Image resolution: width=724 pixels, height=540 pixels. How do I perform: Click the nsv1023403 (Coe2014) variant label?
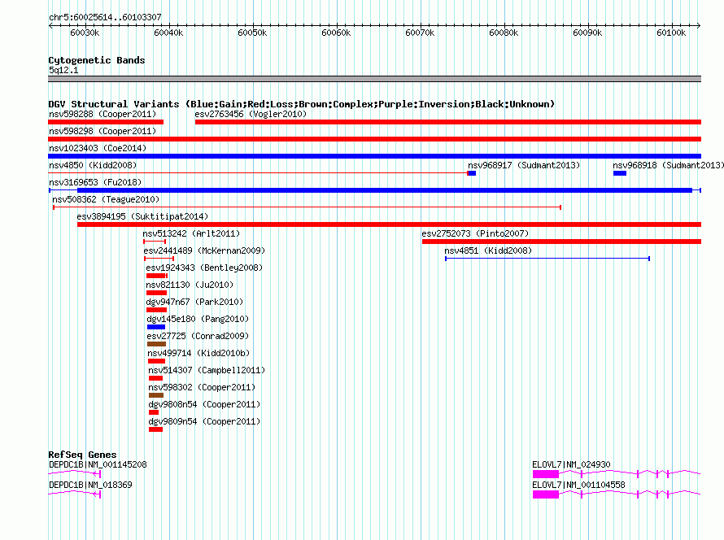click(98, 148)
